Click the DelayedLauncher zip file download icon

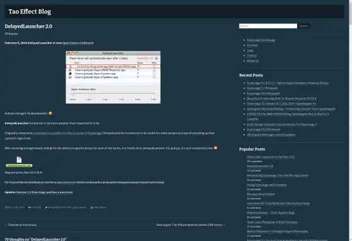coord(19,160)
